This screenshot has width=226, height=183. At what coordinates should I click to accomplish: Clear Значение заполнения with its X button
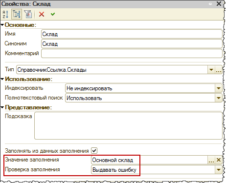[x=219, y=160]
